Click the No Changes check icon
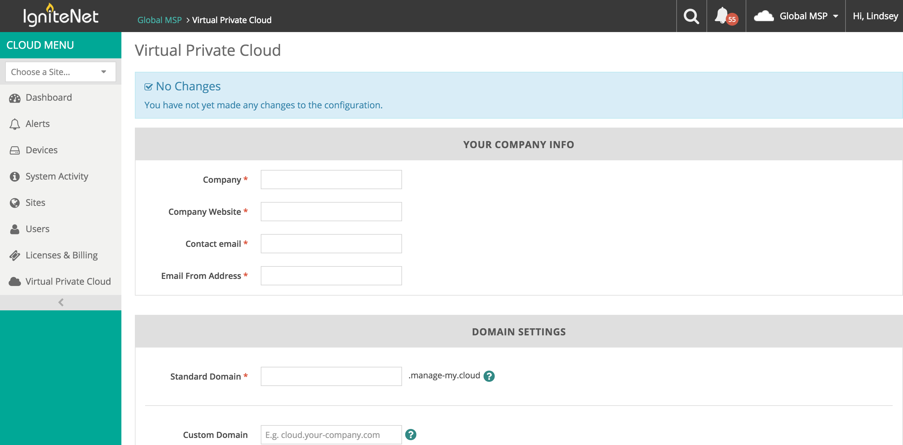The width and height of the screenshot is (903, 445). (148, 87)
